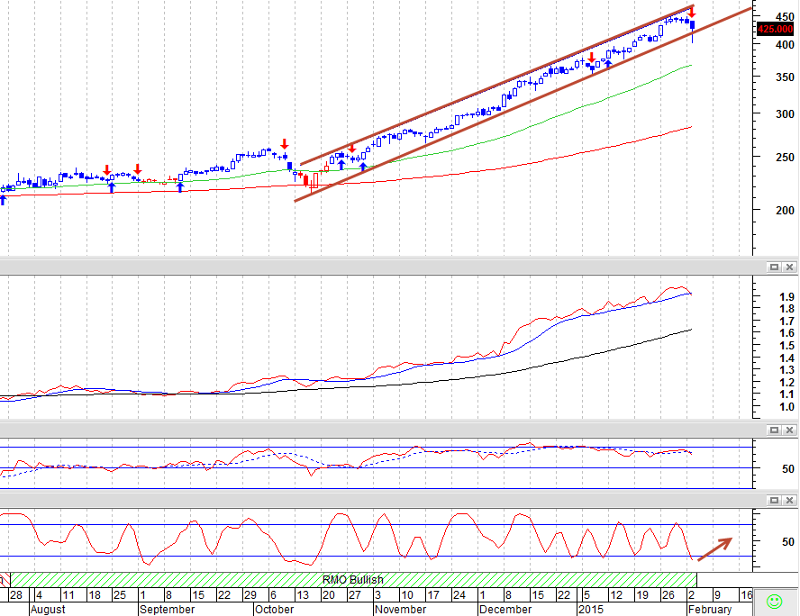Select the brown arrow annotation in oscillator pane
800x616 pixels.
coord(714,549)
